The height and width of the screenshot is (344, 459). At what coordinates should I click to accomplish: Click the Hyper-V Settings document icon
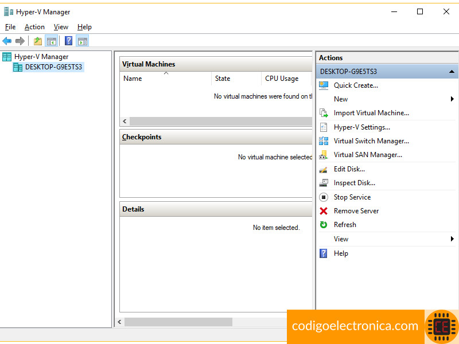(x=324, y=127)
